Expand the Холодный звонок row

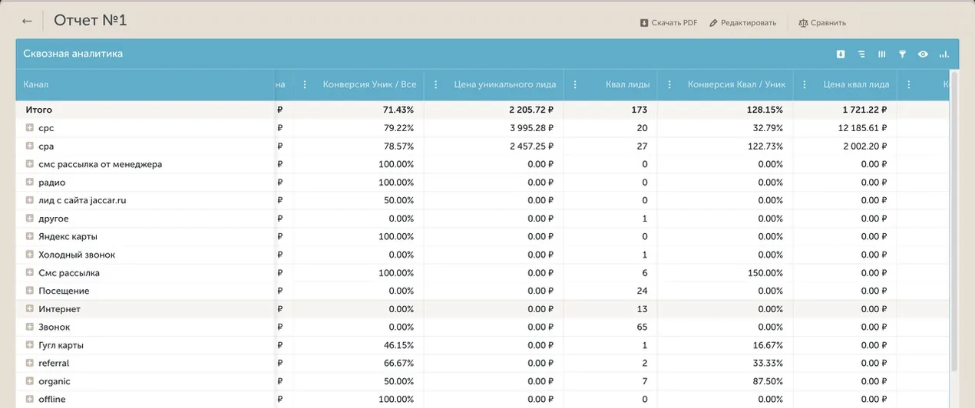pyautogui.click(x=30, y=255)
